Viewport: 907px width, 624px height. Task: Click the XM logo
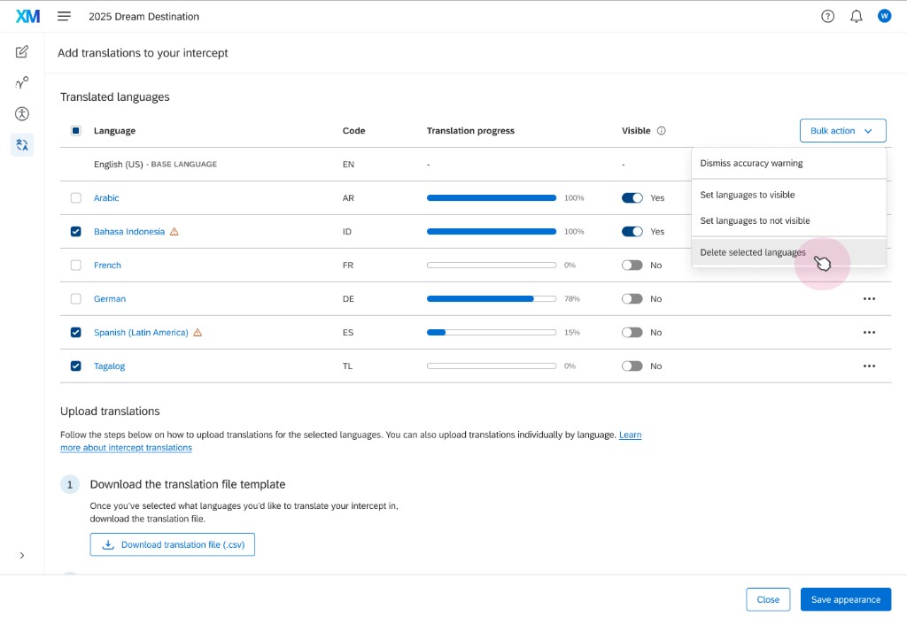27,15
